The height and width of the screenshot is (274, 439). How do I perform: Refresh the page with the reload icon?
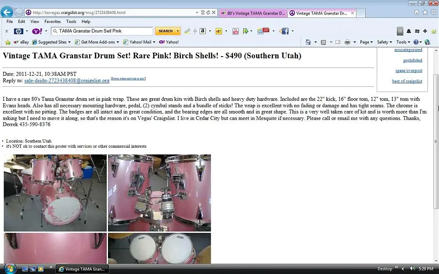tap(208, 13)
